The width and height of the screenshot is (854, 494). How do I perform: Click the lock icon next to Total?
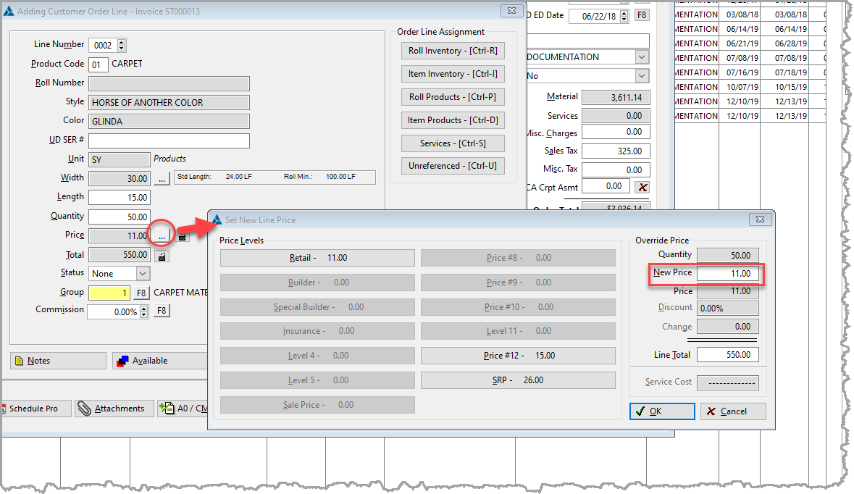(x=162, y=256)
